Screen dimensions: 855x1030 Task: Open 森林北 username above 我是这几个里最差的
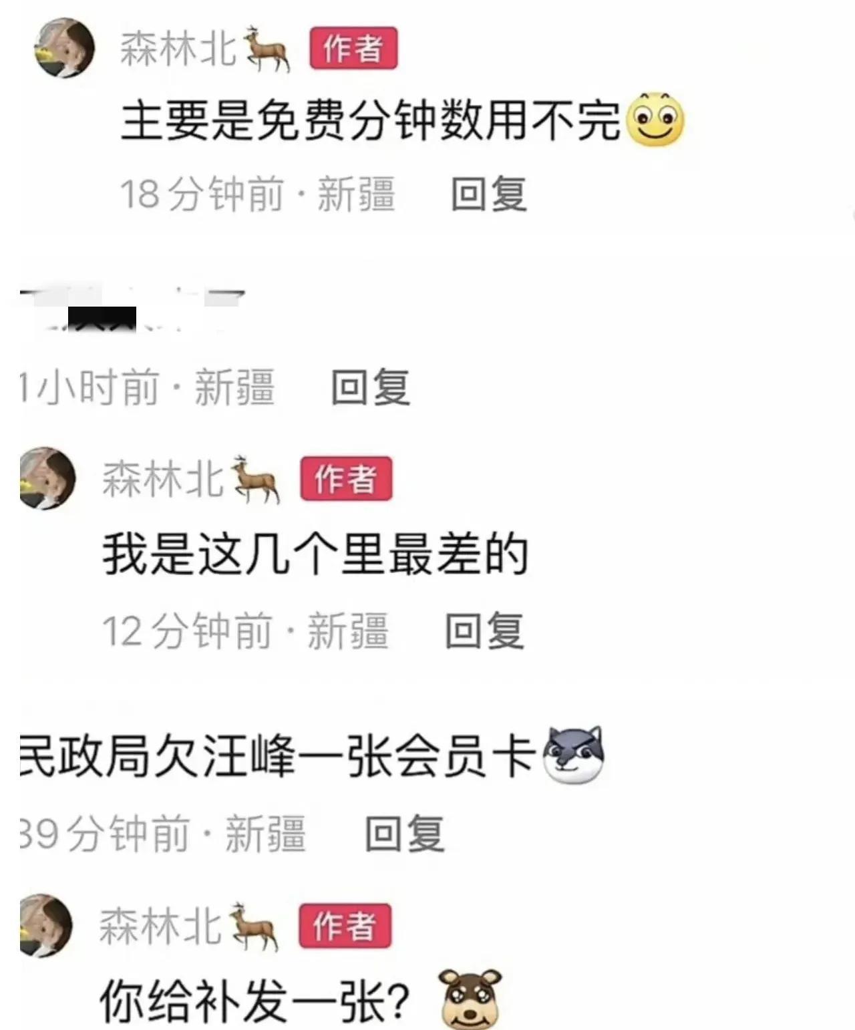[162, 478]
